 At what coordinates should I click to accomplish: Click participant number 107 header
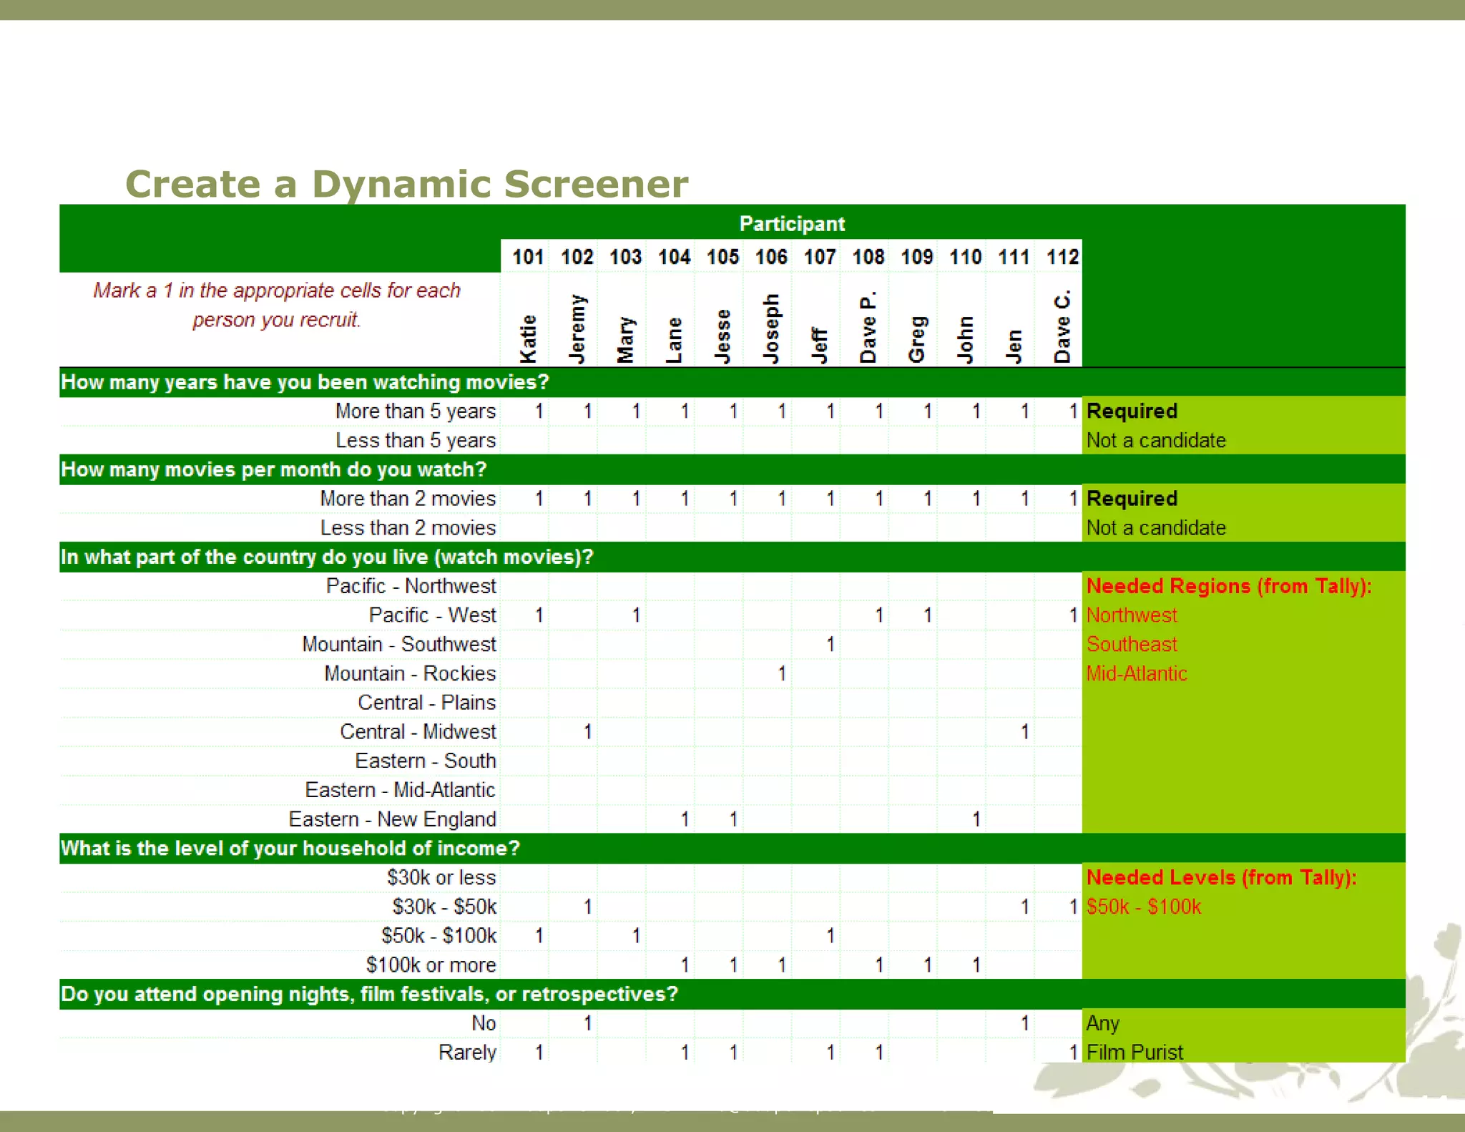(x=820, y=257)
